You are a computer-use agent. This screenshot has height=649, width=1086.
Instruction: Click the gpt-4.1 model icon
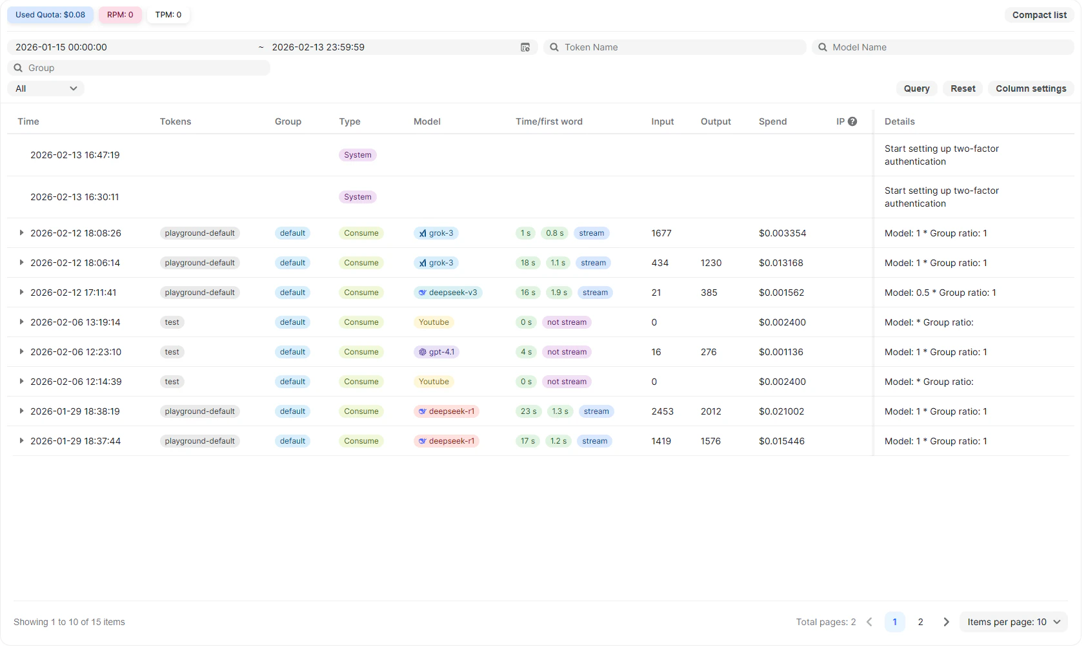click(424, 352)
